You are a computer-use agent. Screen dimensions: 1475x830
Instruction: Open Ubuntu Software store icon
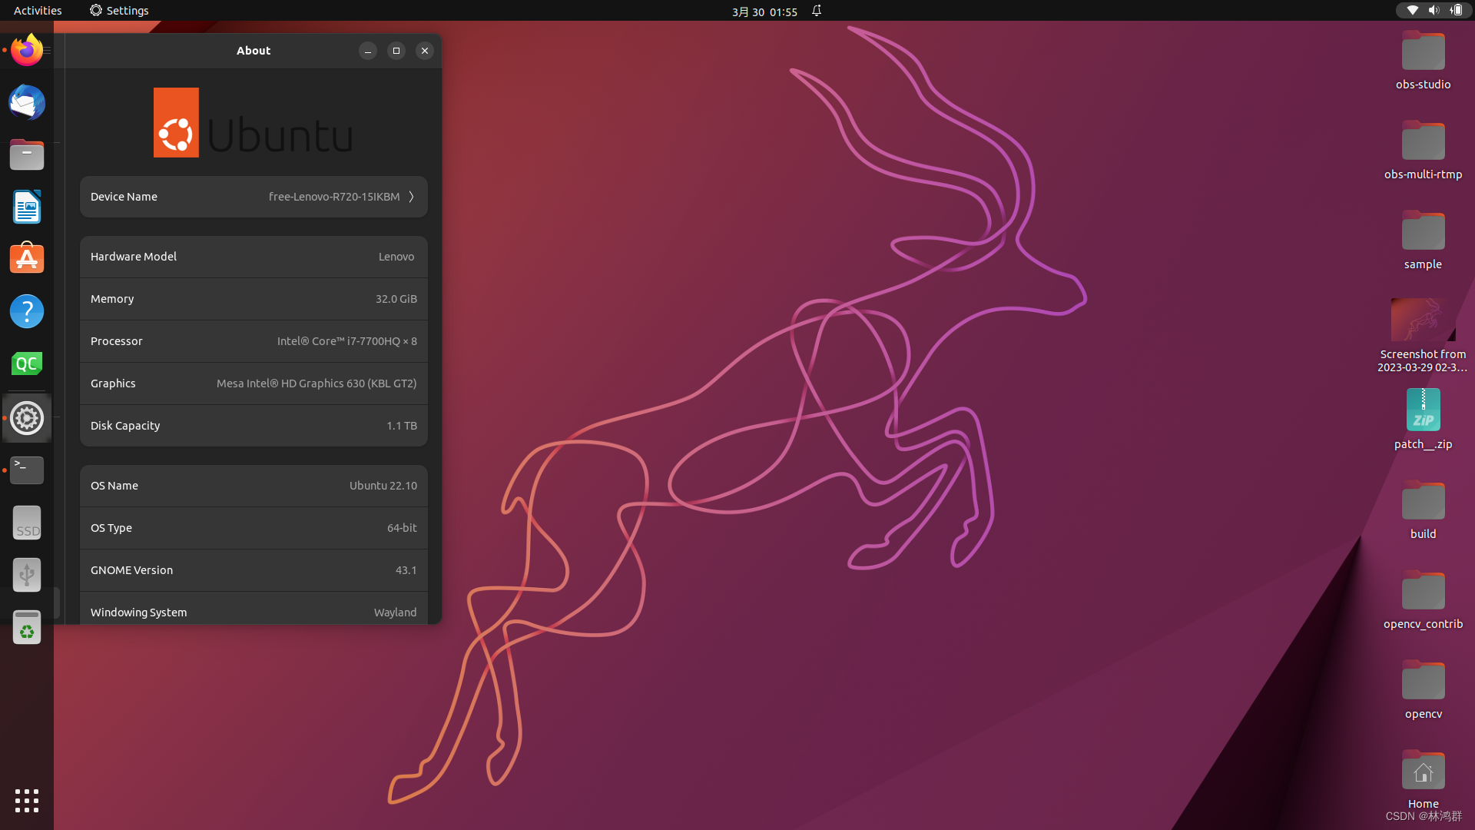27,259
